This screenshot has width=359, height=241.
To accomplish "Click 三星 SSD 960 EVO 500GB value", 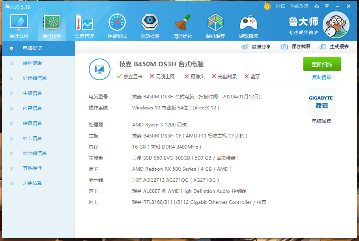I will [x=185, y=158].
